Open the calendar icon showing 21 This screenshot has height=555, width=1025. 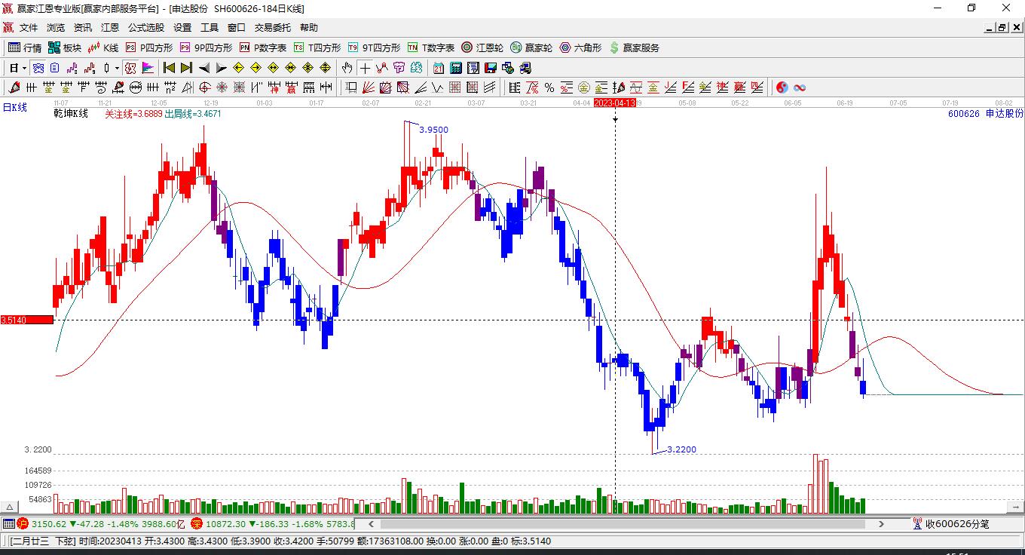pos(438,68)
